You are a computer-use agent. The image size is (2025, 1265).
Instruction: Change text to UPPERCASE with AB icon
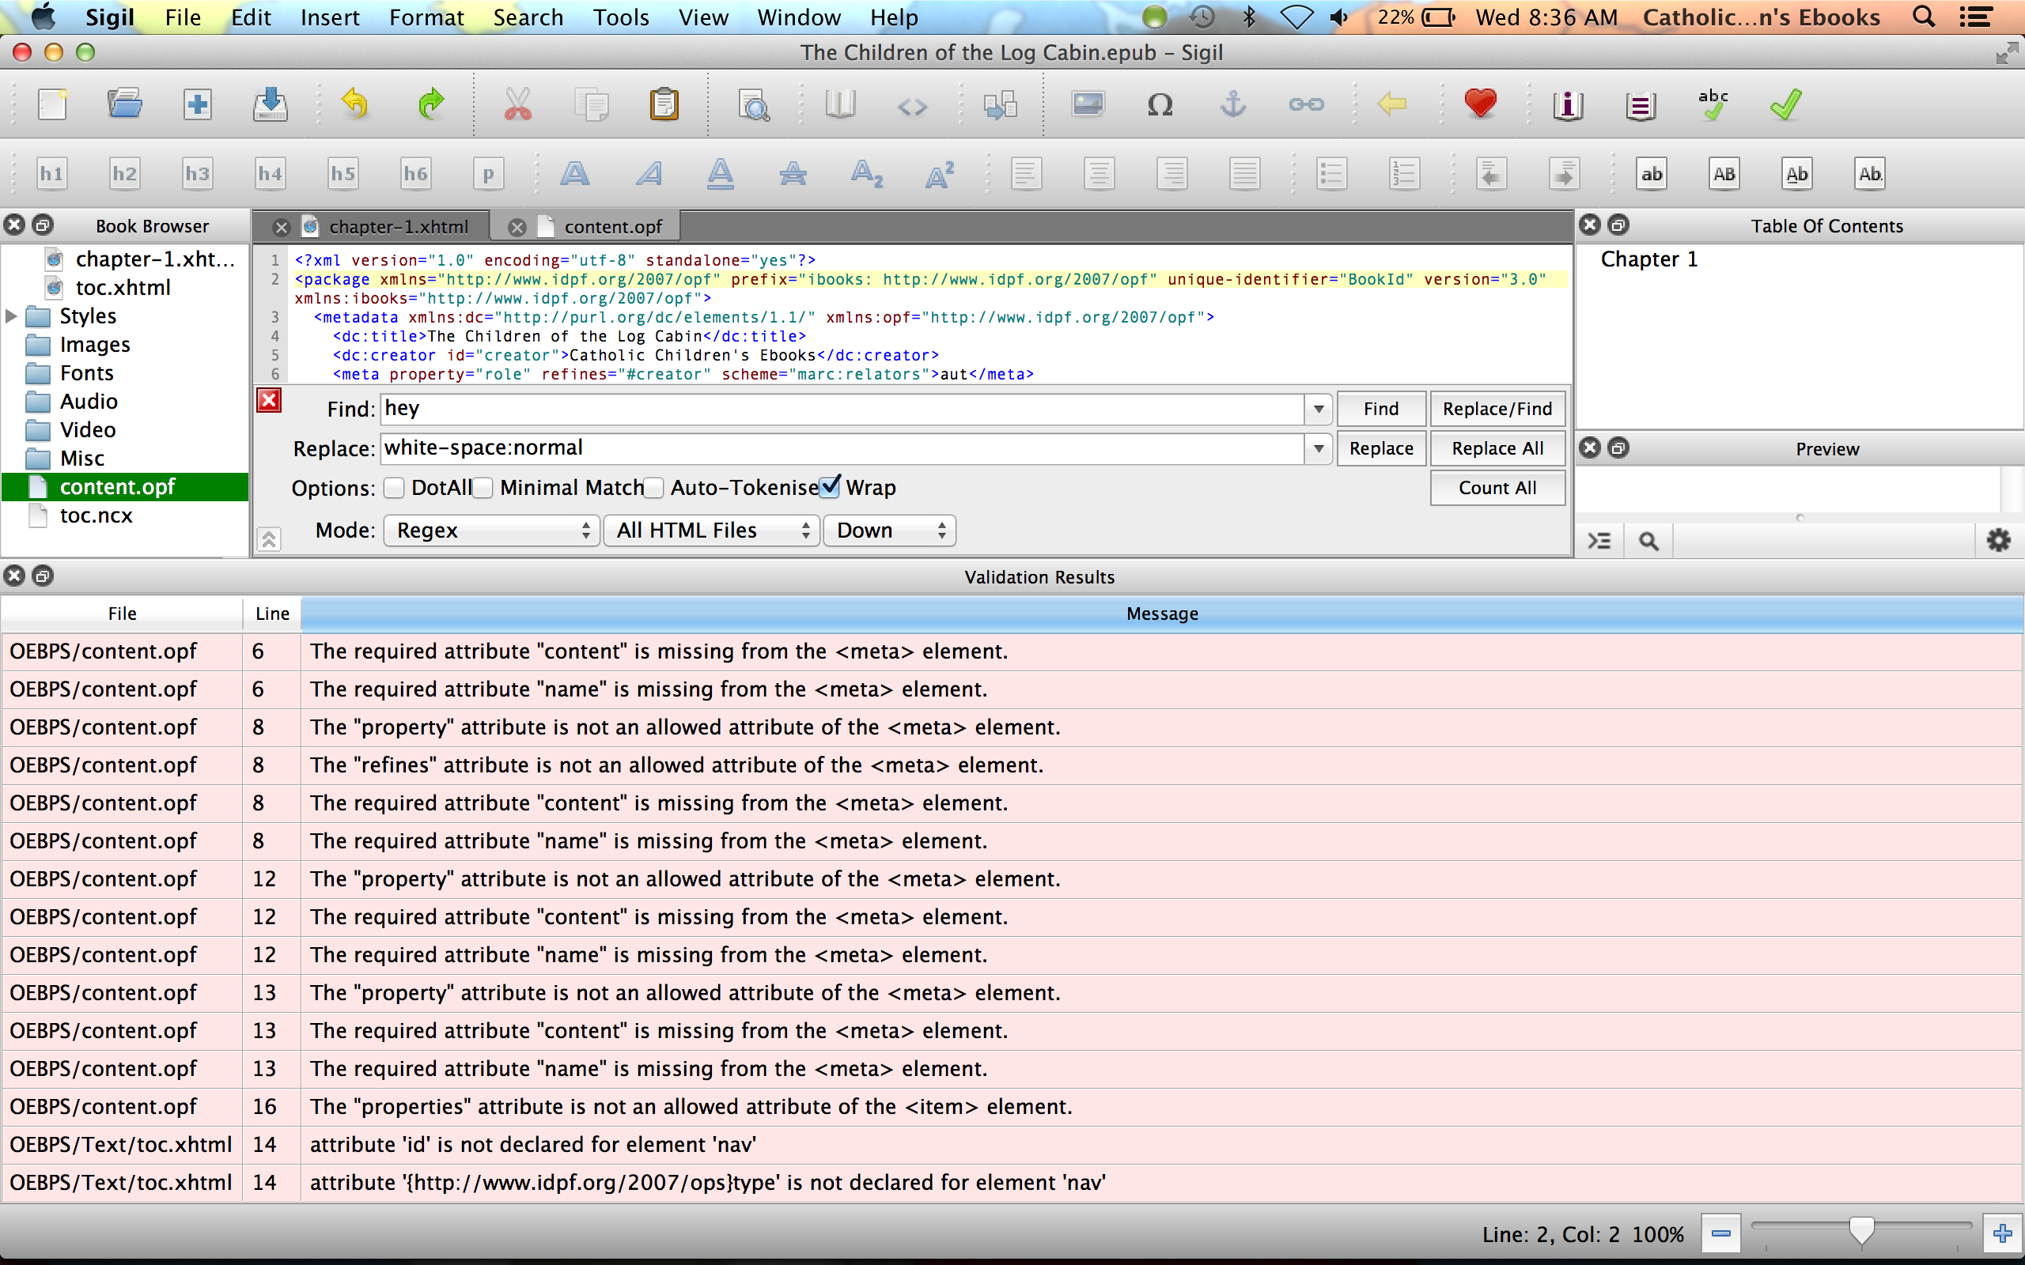(x=1724, y=174)
